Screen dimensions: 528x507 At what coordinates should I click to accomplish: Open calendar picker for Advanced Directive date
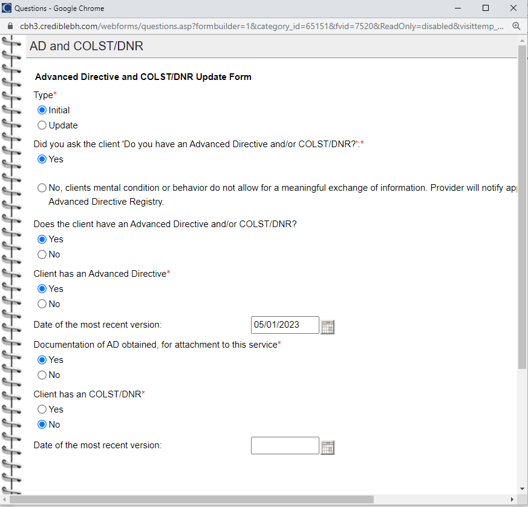tap(327, 326)
